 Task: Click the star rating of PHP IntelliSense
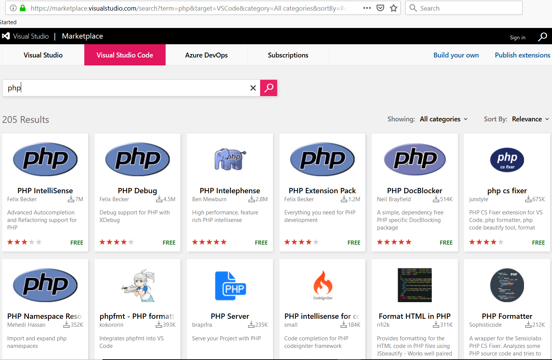pos(24,242)
